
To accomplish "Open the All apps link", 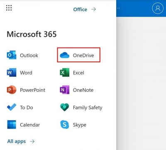I will pyautogui.click(x=17, y=141).
